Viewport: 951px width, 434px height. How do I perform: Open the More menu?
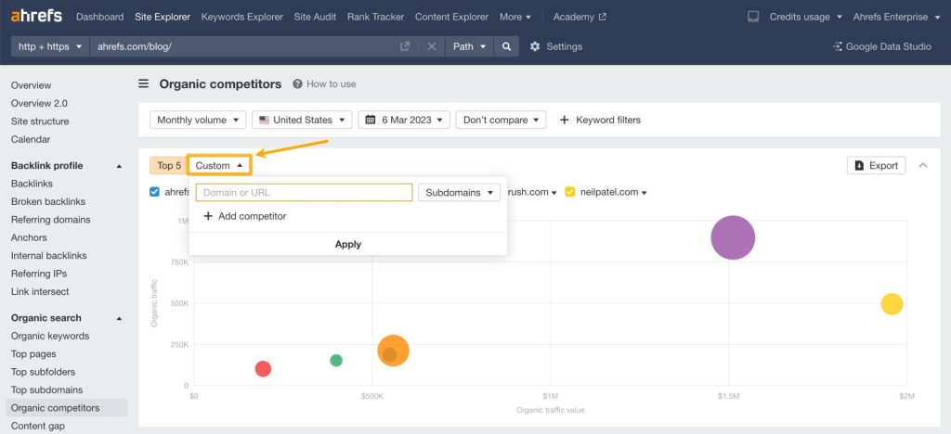[515, 17]
